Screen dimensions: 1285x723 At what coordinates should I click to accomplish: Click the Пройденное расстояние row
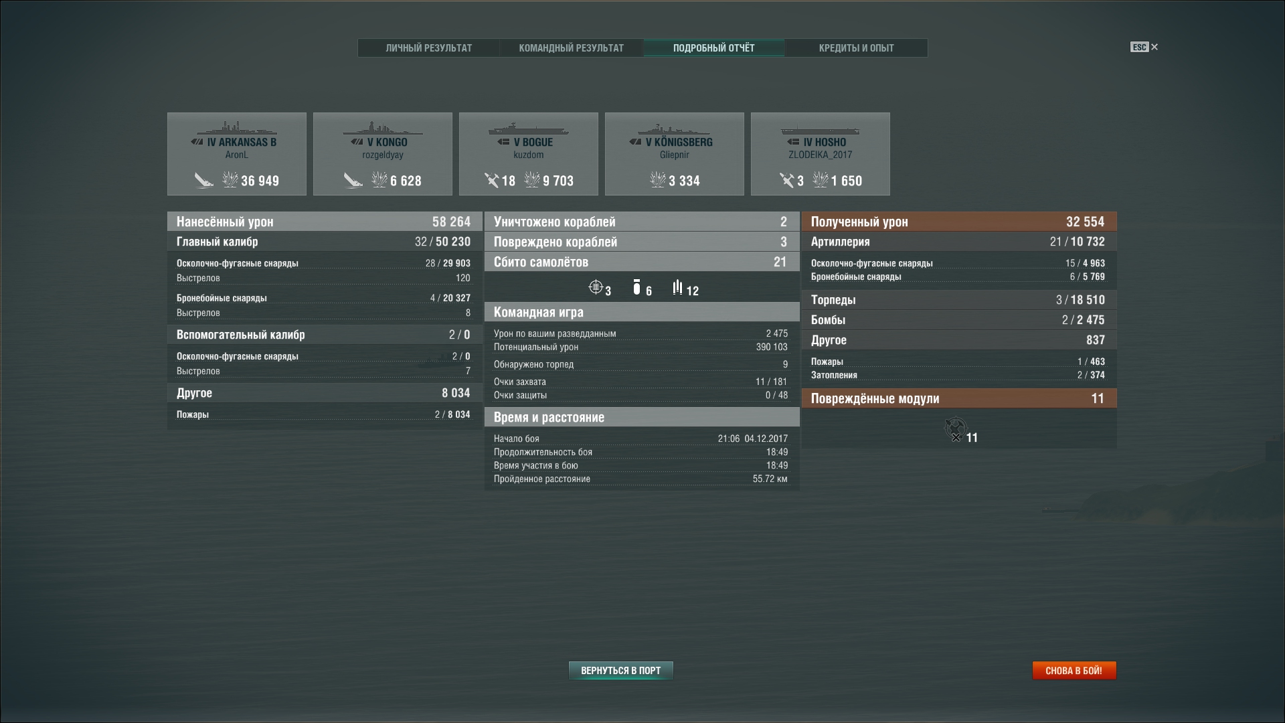pos(642,479)
